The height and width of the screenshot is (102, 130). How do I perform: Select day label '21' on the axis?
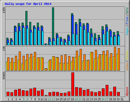pyautogui.click(x=84, y=99)
